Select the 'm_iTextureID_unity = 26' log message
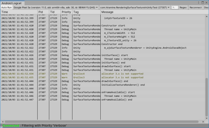This screenshot has width=209, height=128. [120, 40]
